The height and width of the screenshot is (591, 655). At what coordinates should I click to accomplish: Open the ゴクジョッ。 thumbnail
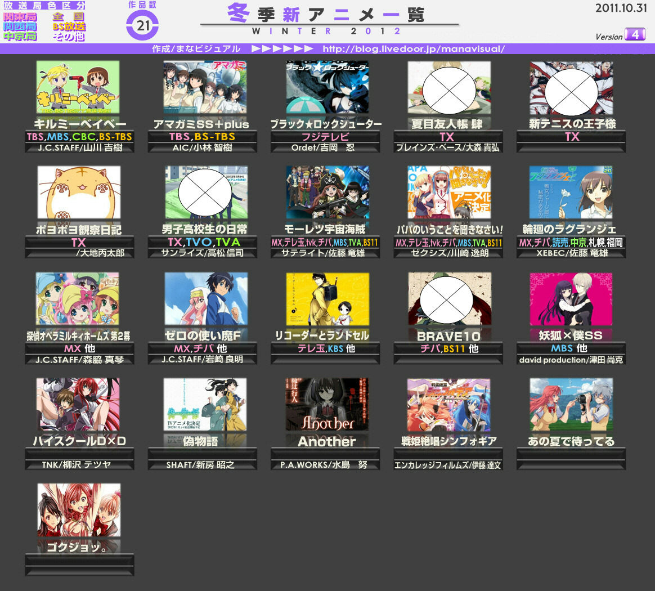[79, 510]
